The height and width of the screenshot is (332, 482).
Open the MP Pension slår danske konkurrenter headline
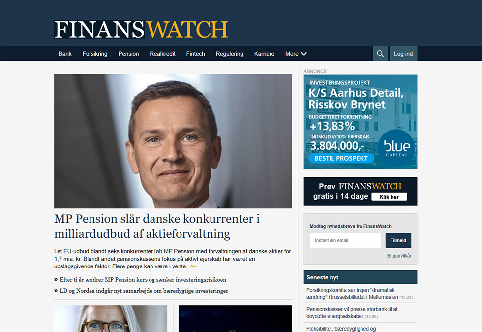pos(157,227)
